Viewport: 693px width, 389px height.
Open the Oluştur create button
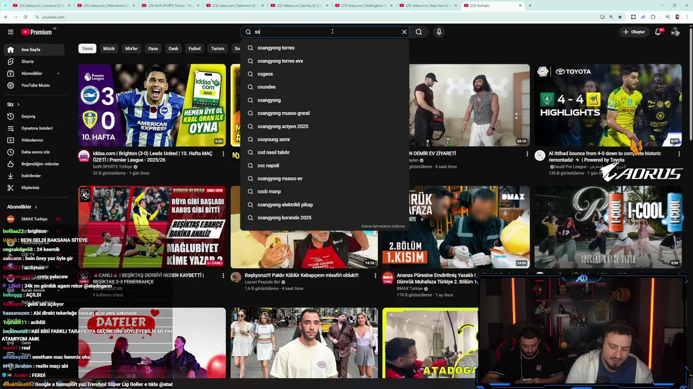coord(634,32)
